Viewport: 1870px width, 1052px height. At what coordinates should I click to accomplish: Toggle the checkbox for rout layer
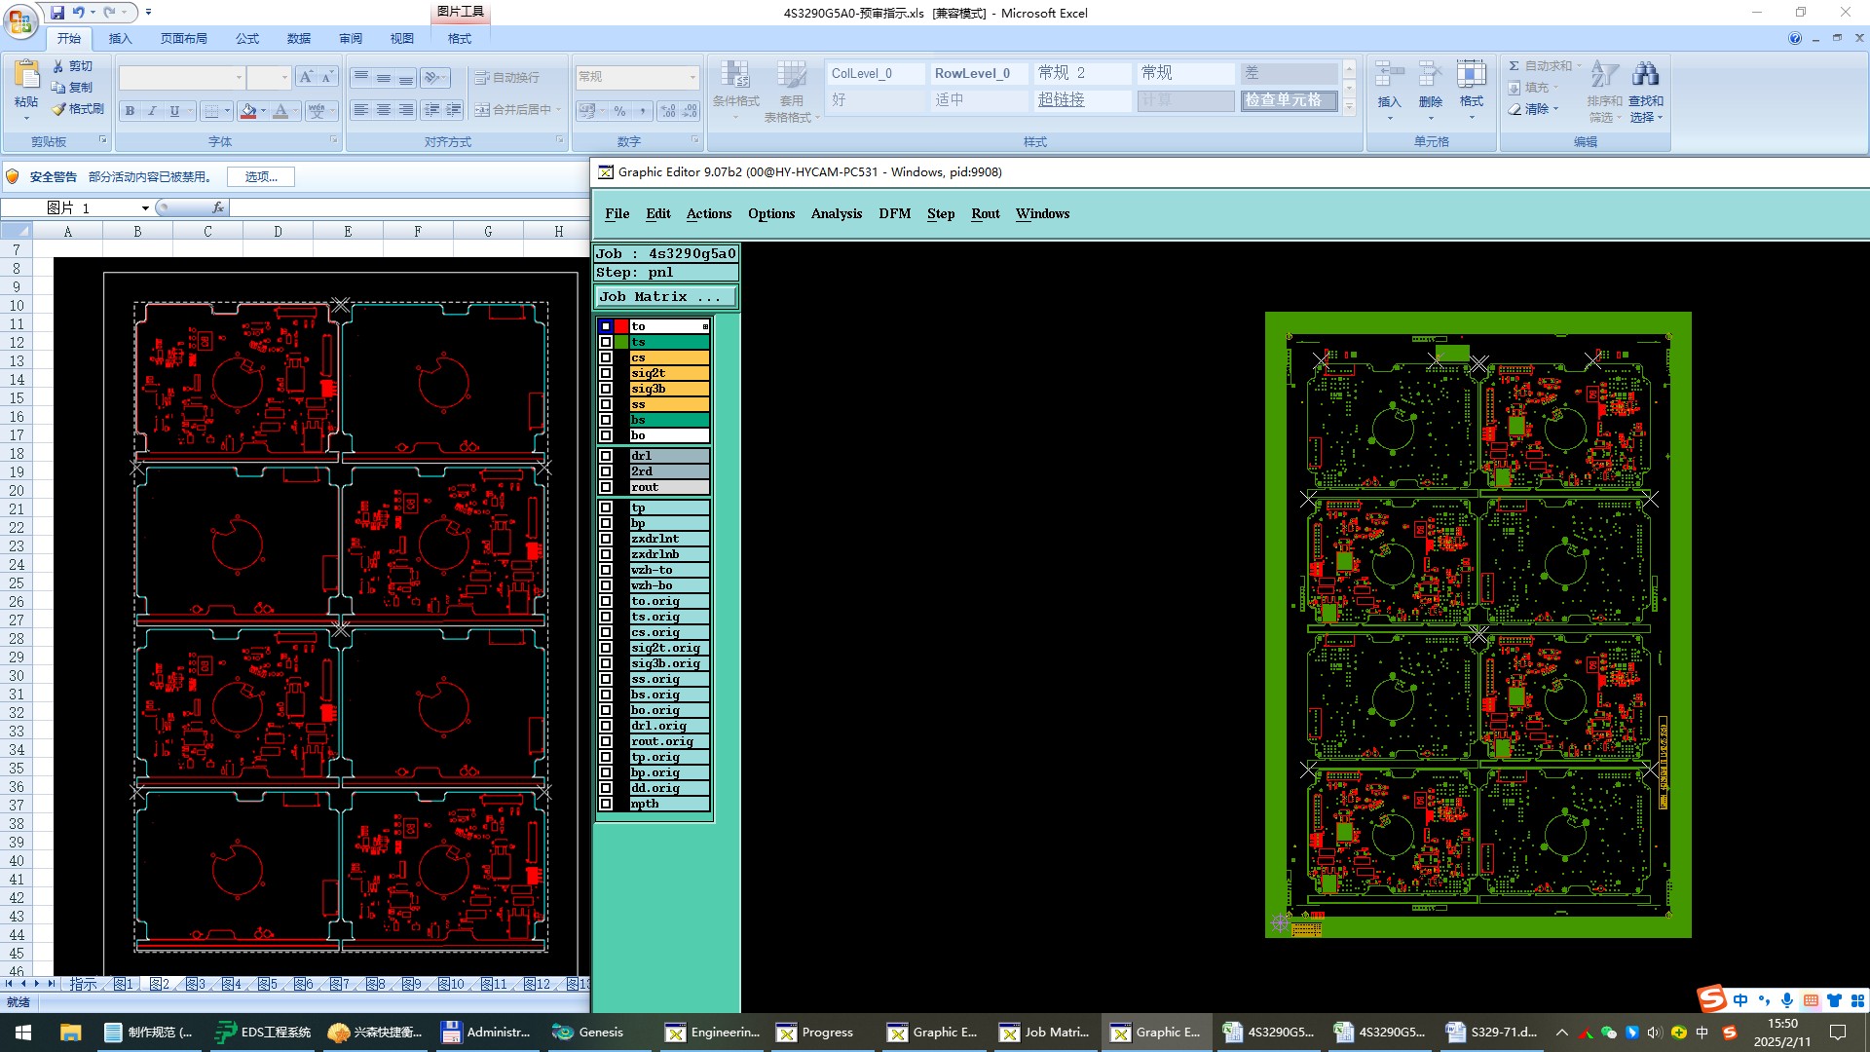click(606, 487)
